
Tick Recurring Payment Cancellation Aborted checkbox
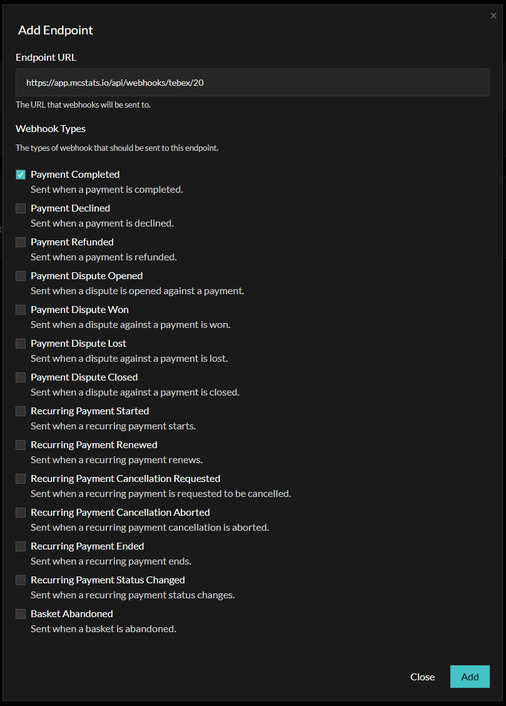(x=21, y=513)
